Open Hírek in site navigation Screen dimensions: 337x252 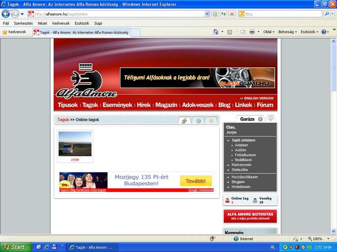click(144, 105)
